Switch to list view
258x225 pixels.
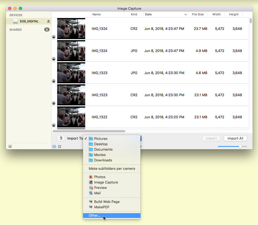(54, 147)
